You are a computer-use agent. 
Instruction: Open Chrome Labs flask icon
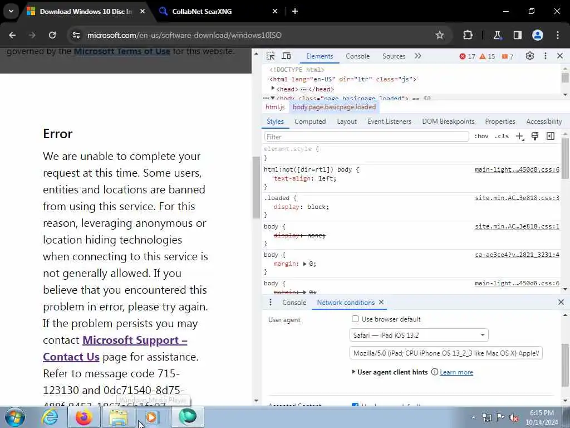click(x=497, y=35)
